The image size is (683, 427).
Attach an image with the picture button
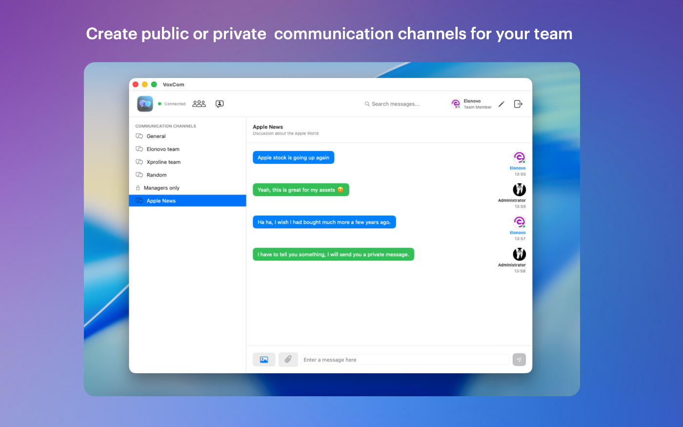(264, 360)
